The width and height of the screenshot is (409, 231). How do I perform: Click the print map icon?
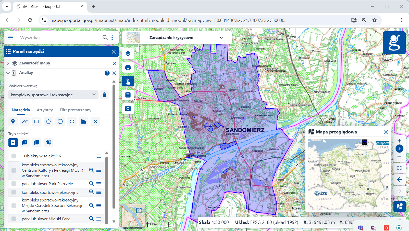[128, 67]
